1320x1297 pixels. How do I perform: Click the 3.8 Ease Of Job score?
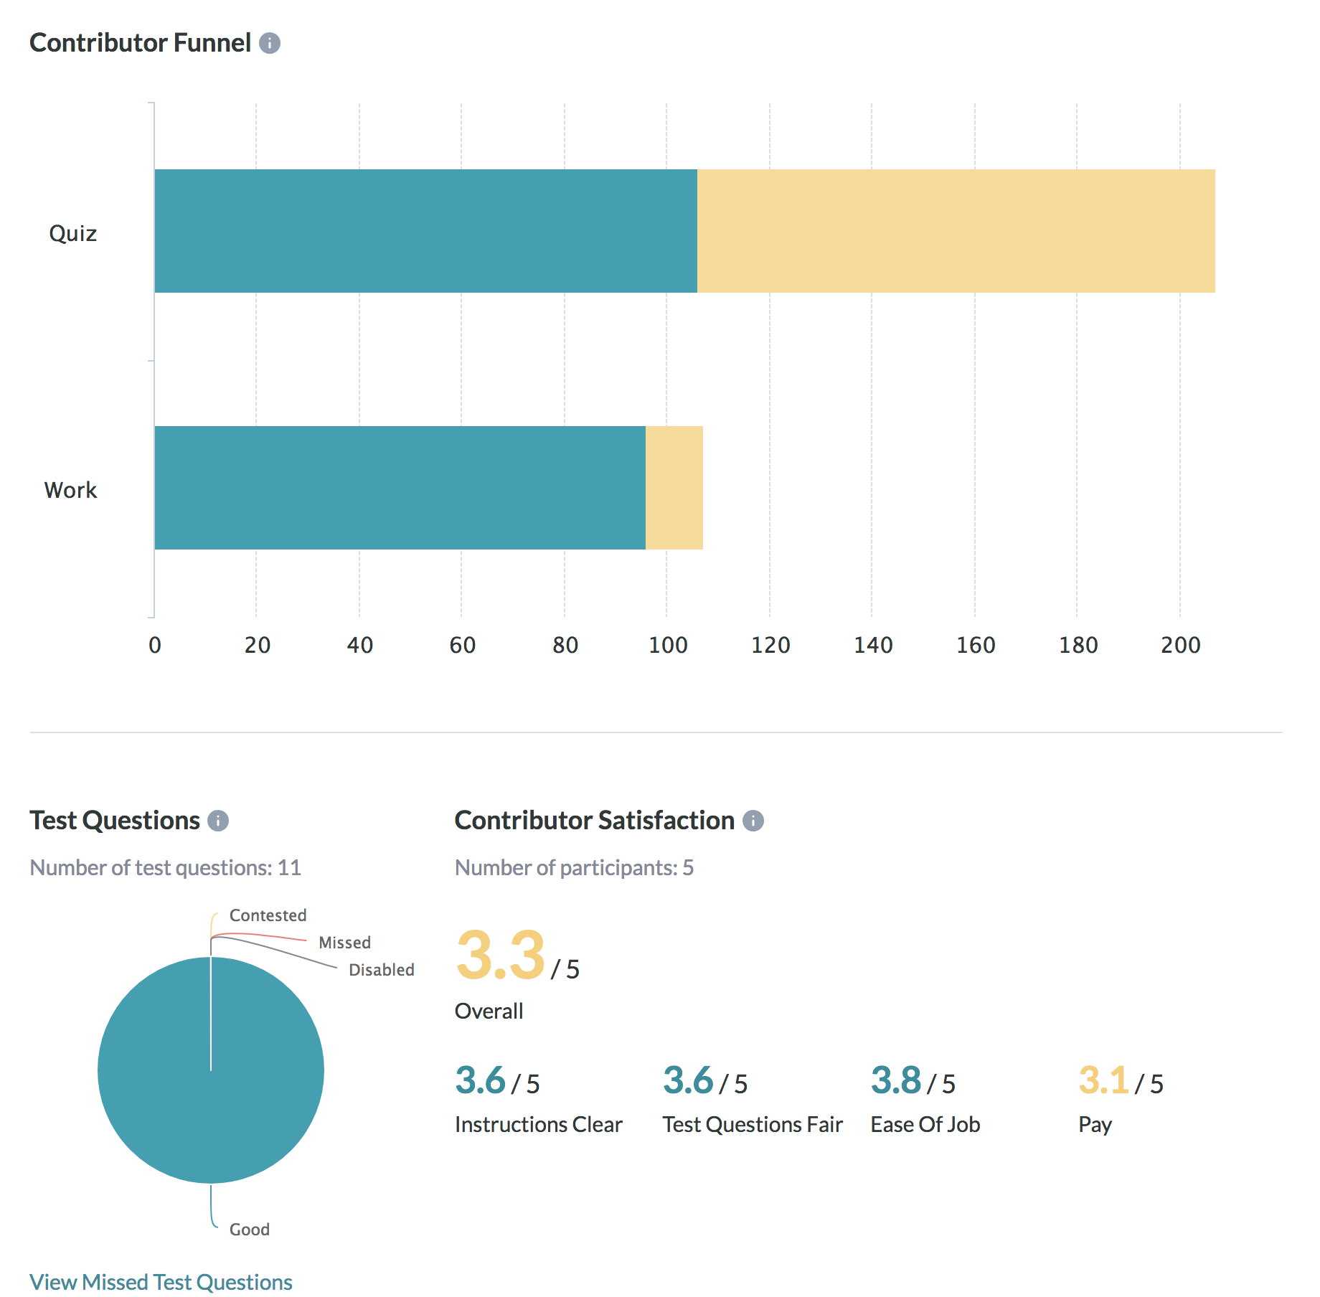[895, 1080]
